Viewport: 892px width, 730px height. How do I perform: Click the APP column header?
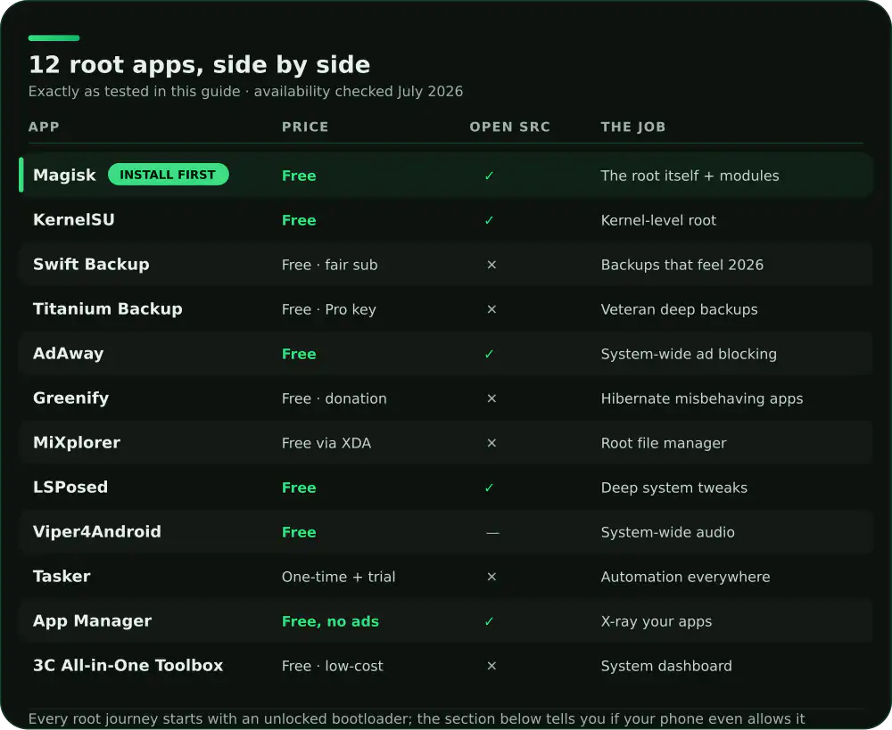pyautogui.click(x=44, y=127)
